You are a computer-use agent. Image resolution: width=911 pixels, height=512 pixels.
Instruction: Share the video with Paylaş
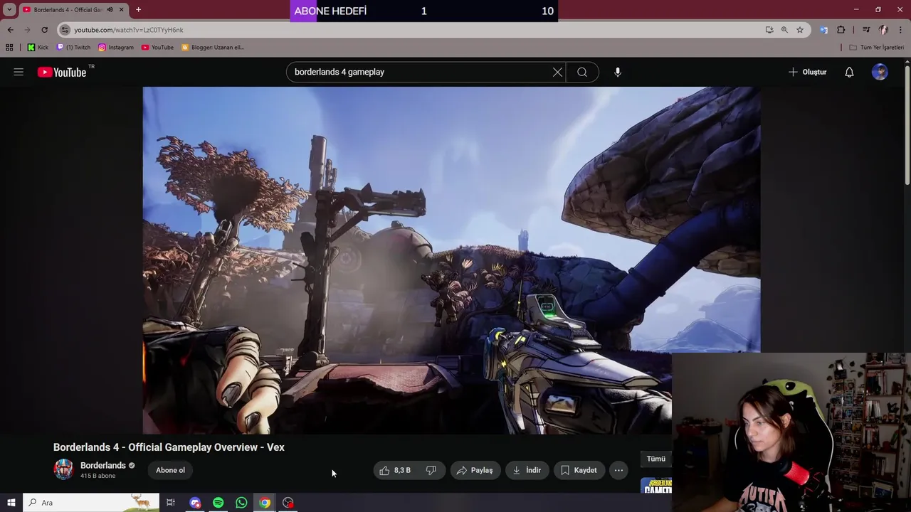click(x=475, y=470)
